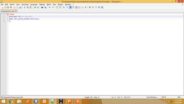Viewport: 184px width, 104px height.
Task: Show hidden system tray icons arrow
Action: click(x=162, y=101)
